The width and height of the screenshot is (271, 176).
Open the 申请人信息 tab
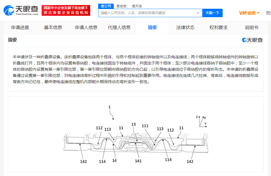(86, 28)
